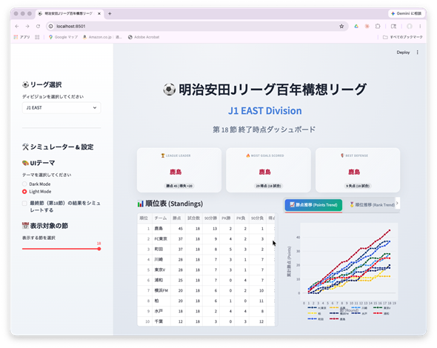Show more tabs with the right arrow
The image size is (437, 348).
397,203
